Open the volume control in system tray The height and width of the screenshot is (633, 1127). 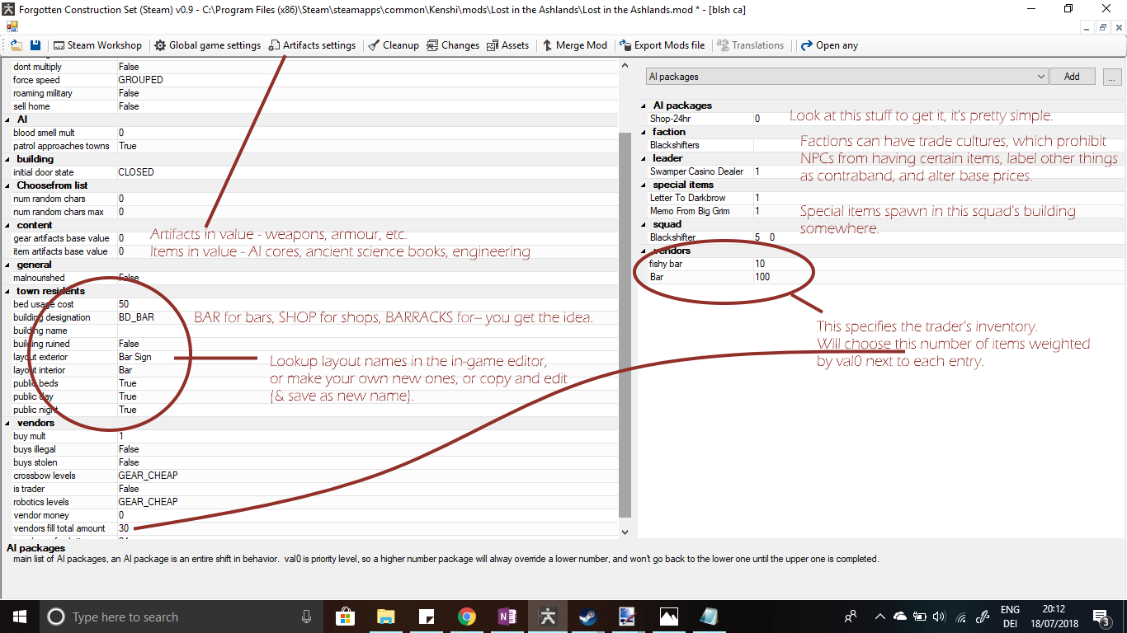tap(940, 617)
